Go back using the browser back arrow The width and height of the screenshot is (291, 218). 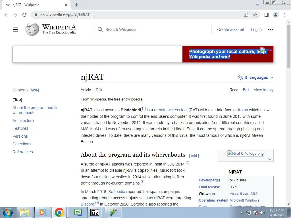pos(6,15)
